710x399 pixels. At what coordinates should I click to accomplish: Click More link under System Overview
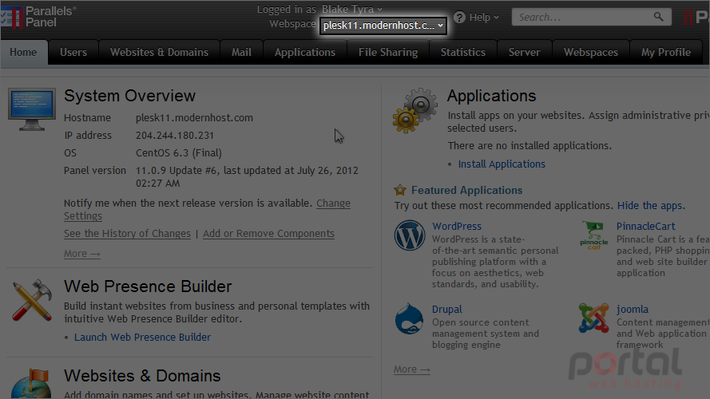pos(82,253)
